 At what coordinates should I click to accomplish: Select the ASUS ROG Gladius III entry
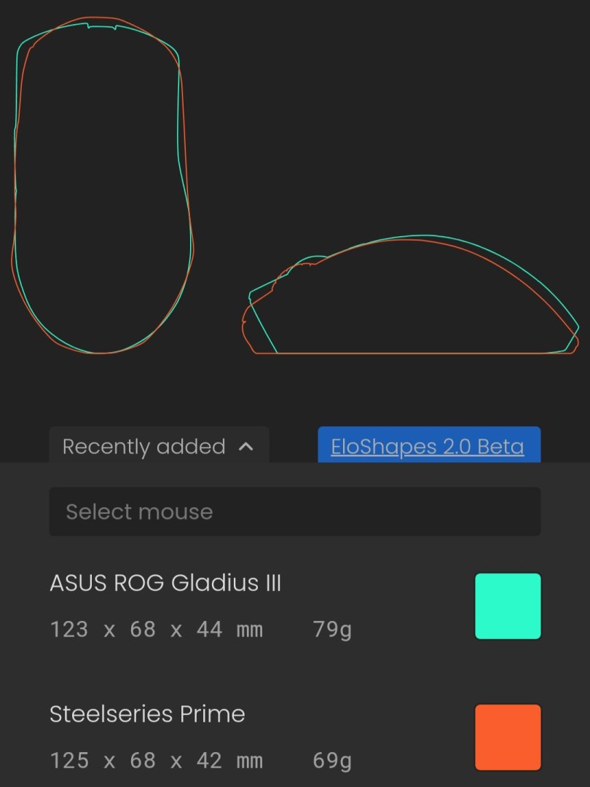[x=165, y=583]
